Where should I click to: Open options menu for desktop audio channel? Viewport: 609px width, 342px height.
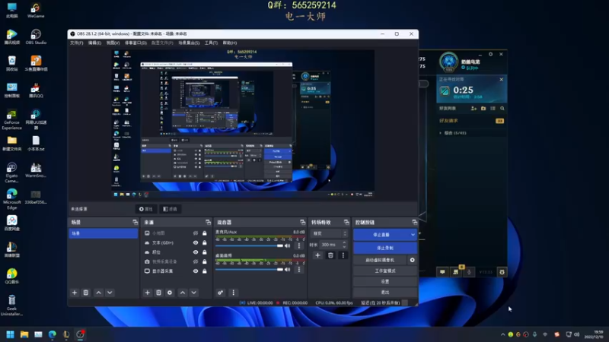pos(299,269)
